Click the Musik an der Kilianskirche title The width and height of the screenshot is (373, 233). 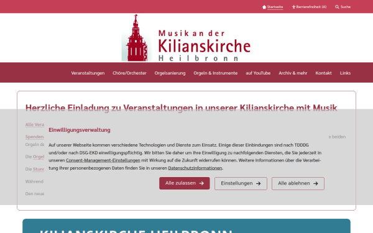point(204,45)
